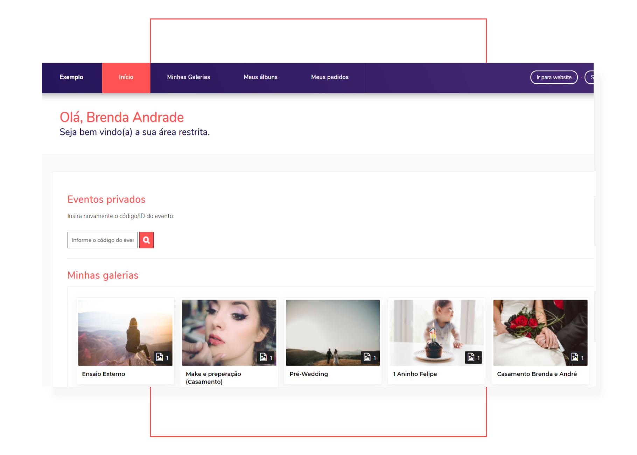Focus the event code input field
The width and height of the screenshot is (637, 455).
[102, 240]
